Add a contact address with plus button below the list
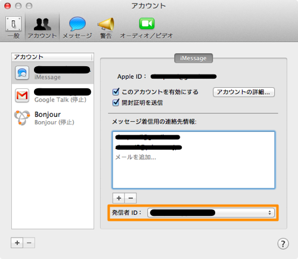The height and width of the screenshot is (259, 298). 119,198
